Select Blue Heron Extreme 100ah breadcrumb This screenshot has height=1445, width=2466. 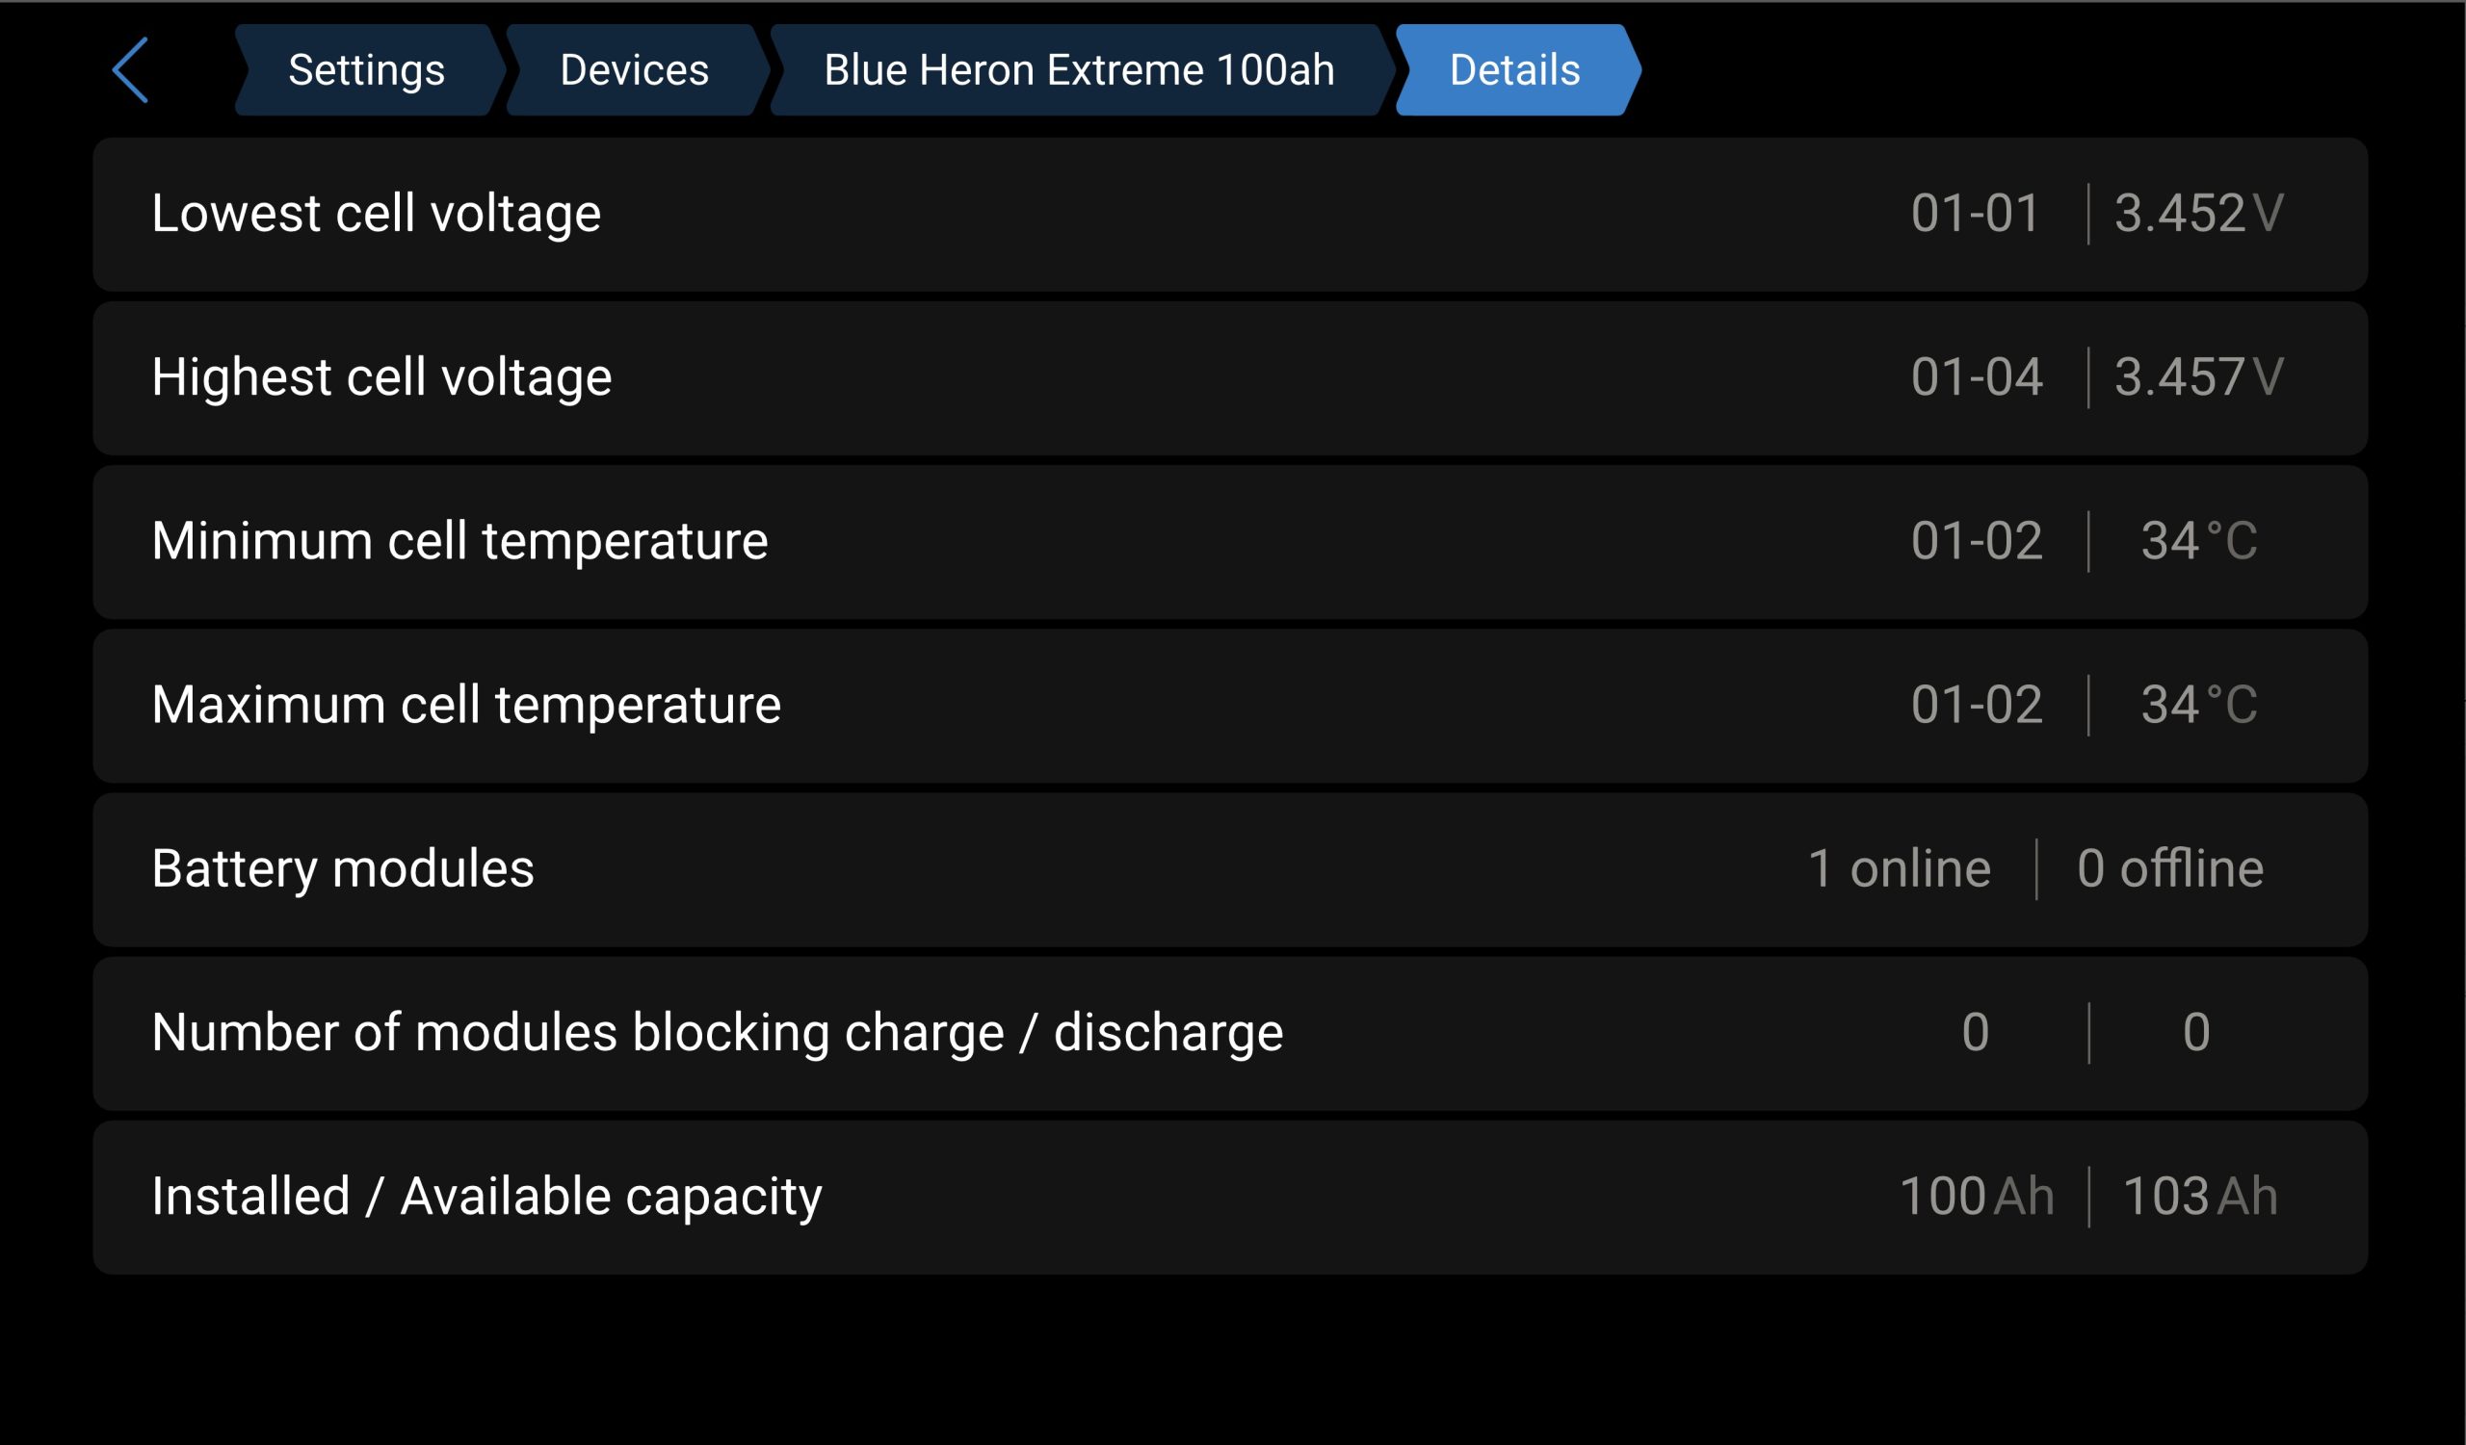[x=1078, y=70]
